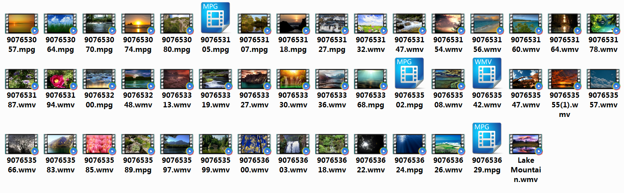Select the 907653132.wmv flower meadow video
Viewport: 624px width, 193px height.
371,24
